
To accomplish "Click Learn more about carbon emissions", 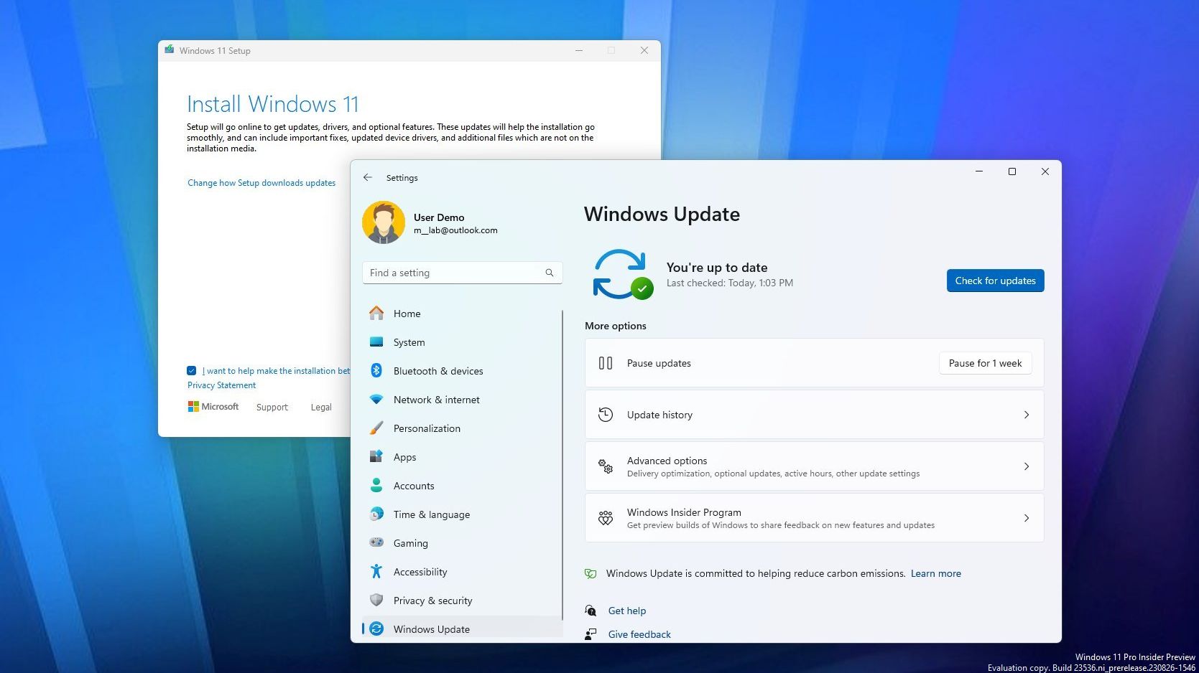I will pyautogui.click(x=935, y=573).
